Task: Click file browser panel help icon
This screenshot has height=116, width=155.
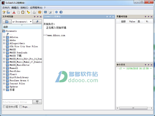Action: point(35,17)
